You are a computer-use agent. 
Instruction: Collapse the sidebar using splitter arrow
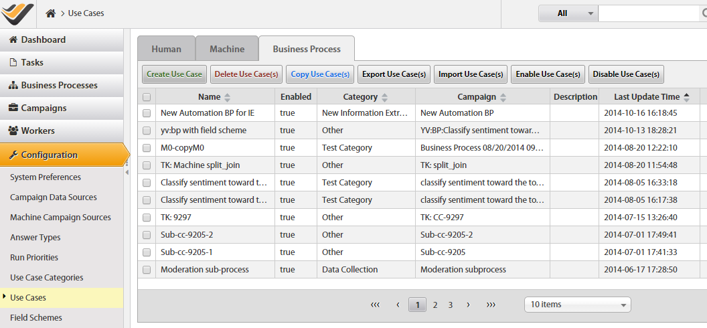(127, 173)
